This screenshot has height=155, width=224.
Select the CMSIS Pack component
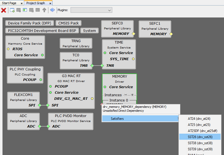click(x=68, y=23)
